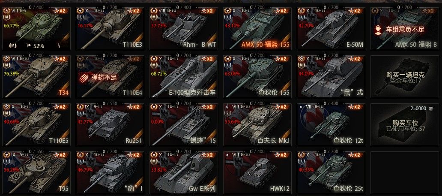Viewport: 442px width, 196px height.
Task: Select the Maus tank thumbnail
Action: coord(331,77)
